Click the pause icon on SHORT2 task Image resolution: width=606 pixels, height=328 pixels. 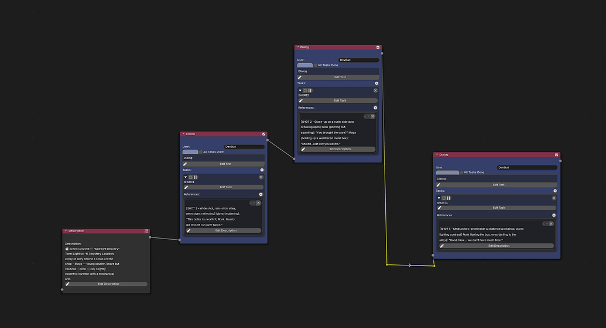tap(310, 90)
